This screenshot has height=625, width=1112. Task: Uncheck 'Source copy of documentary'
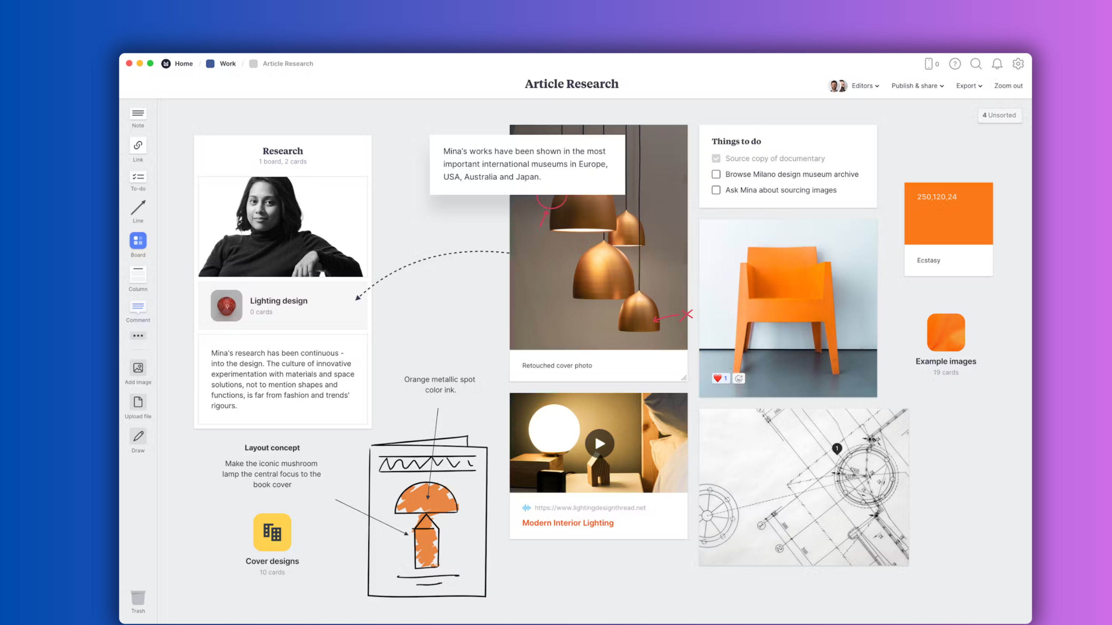click(716, 158)
